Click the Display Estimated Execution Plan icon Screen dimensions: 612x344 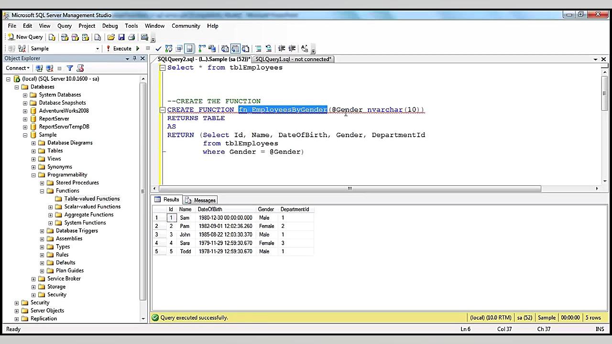click(x=169, y=48)
